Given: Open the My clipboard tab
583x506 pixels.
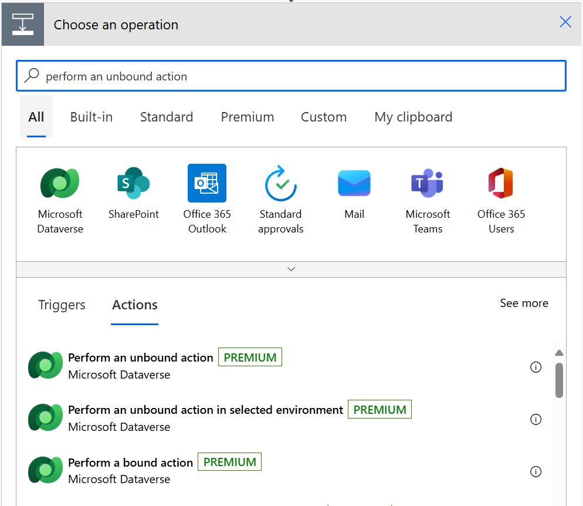Looking at the screenshot, I should click(x=413, y=117).
